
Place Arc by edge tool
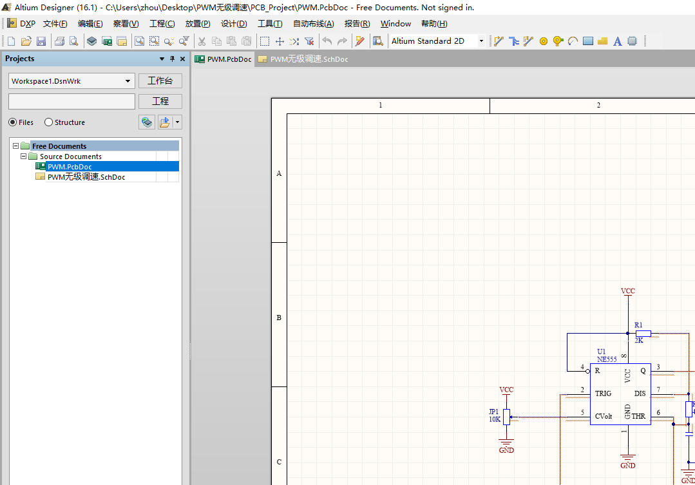573,41
